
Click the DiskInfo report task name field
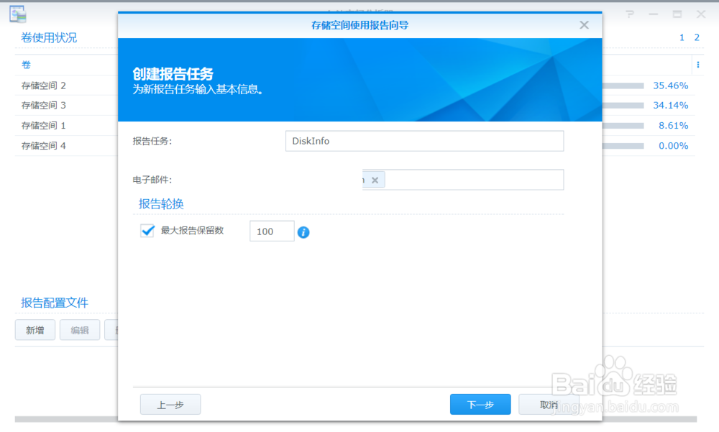coord(424,141)
